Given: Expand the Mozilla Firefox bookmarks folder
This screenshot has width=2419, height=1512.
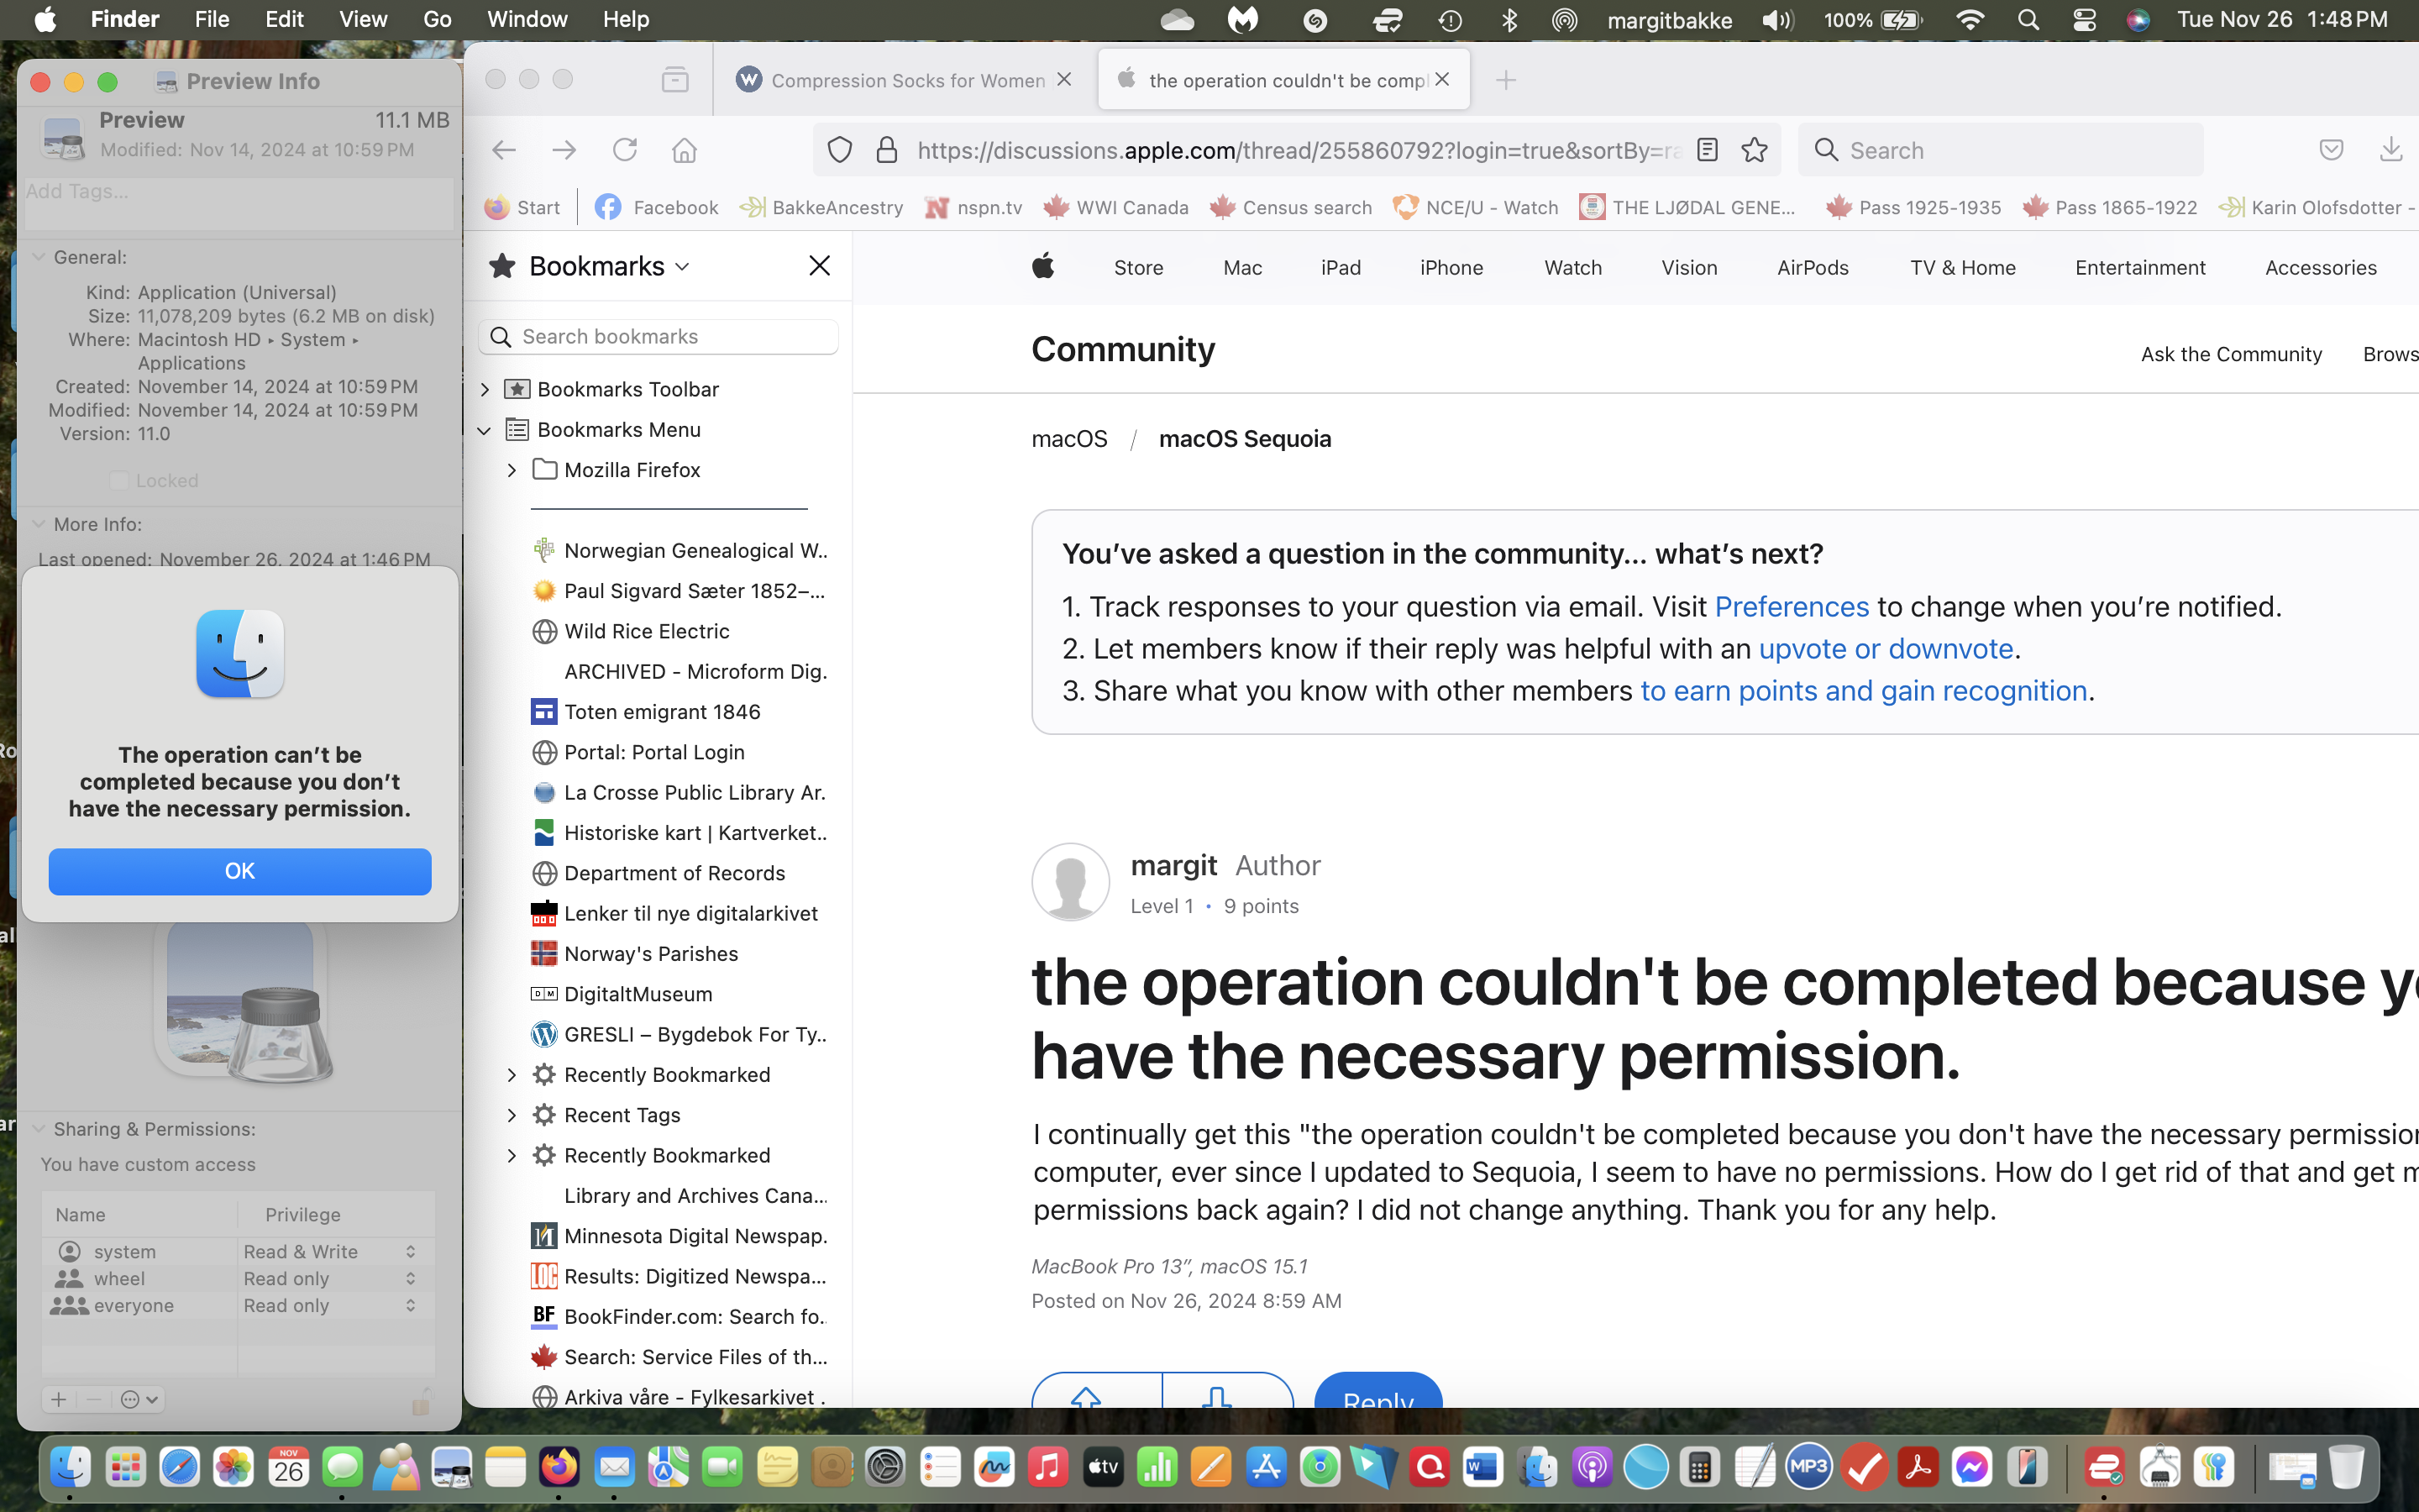Looking at the screenshot, I should coord(513,469).
